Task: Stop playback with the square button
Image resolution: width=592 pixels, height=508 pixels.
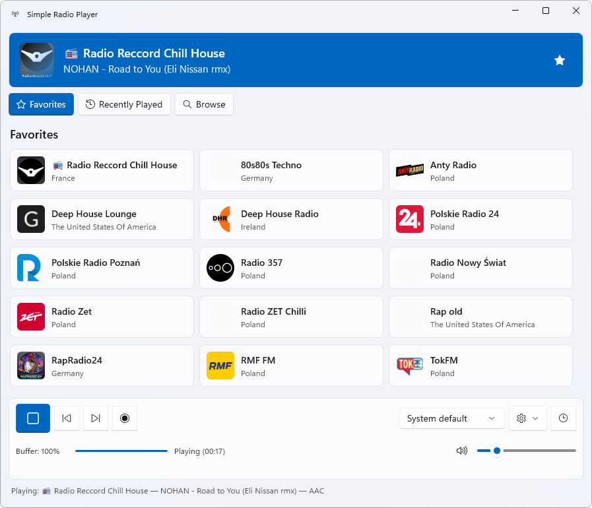Action: [33, 418]
